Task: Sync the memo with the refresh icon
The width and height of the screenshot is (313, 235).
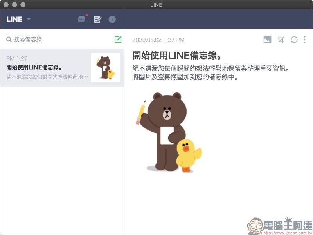Action: coord(294,40)
